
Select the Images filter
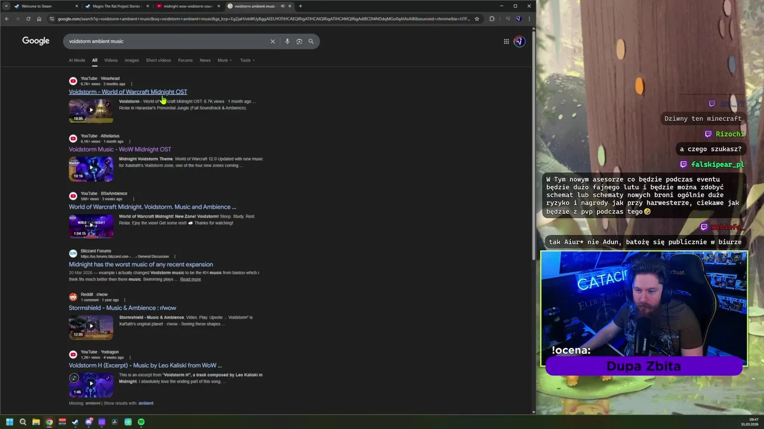click(x=132, y=60)
